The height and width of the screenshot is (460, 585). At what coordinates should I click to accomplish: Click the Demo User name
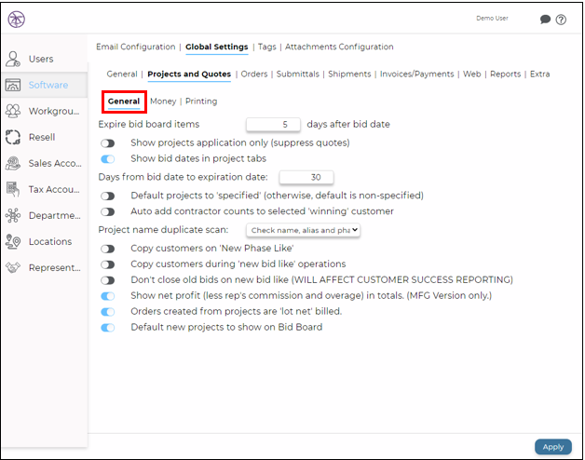pos(492,19)
